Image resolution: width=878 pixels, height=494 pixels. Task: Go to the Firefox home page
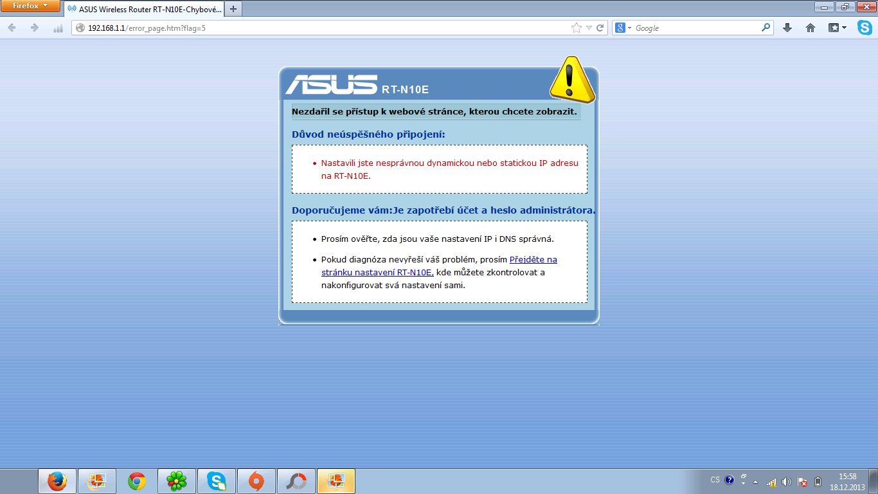click(x=811, y=28)
